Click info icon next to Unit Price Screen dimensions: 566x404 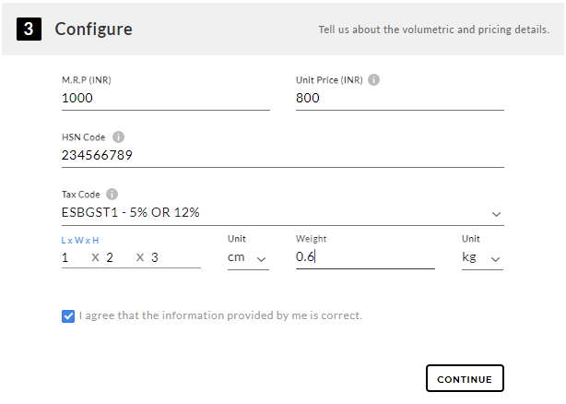coord(373,80)
